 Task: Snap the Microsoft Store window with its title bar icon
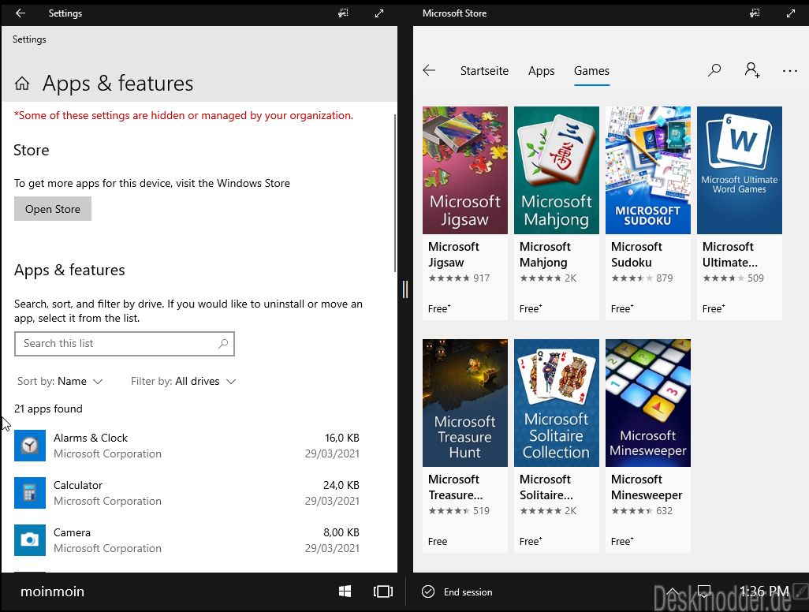click(x=755, y=13)
